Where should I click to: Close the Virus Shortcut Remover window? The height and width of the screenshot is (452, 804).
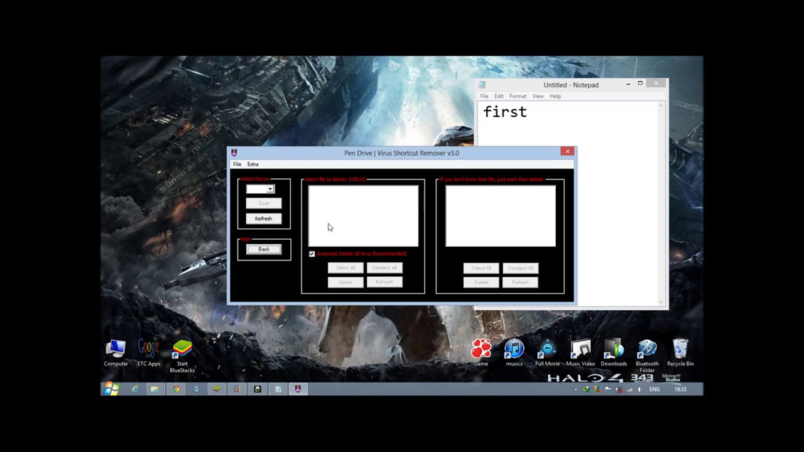click(x=567, y=151)
